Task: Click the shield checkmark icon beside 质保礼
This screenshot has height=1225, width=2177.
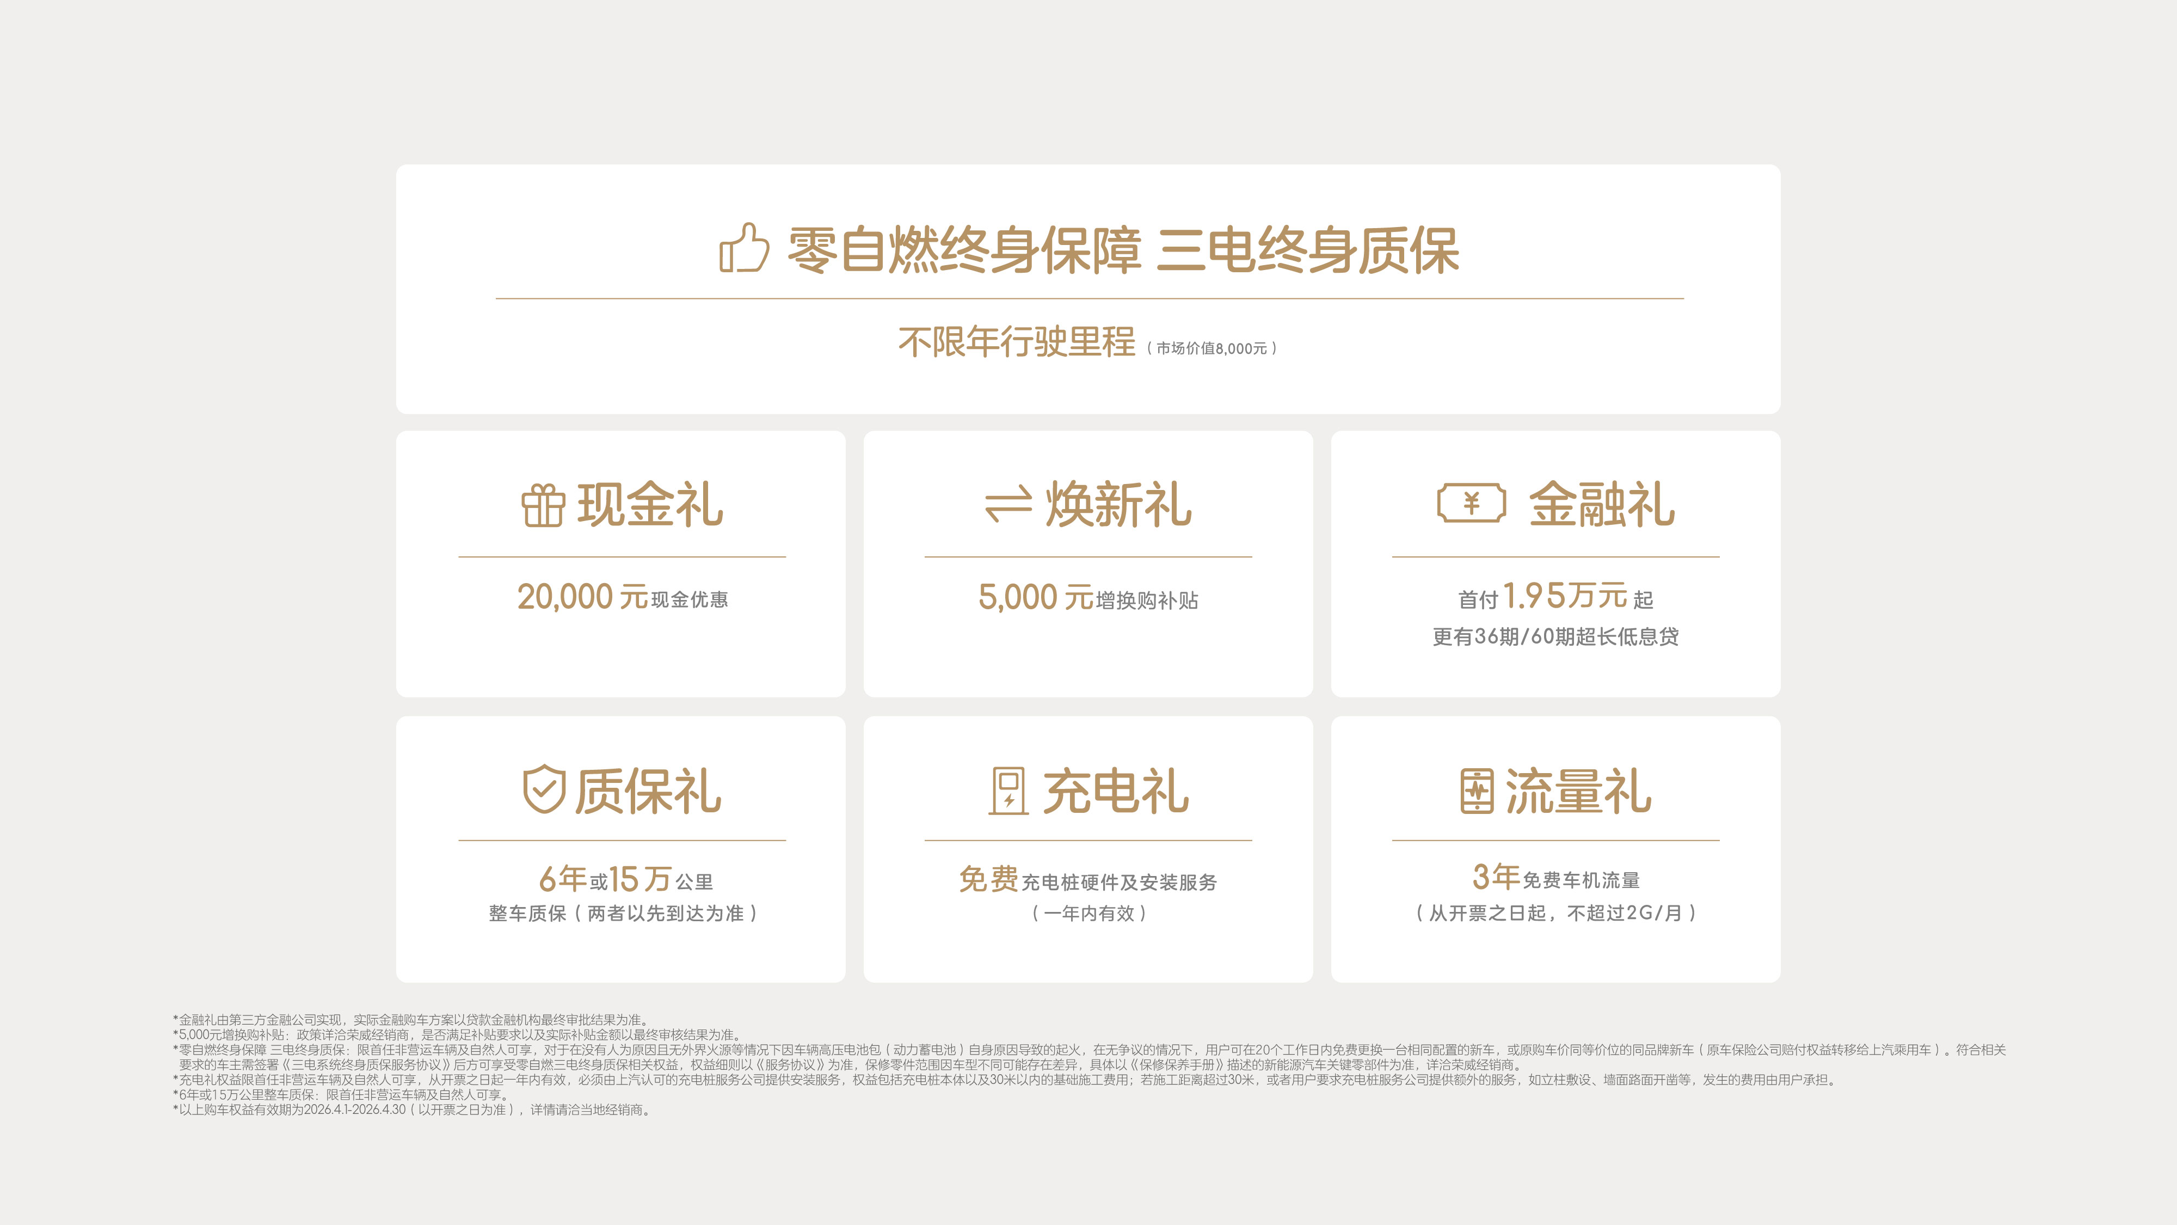Action: (543, 789)
